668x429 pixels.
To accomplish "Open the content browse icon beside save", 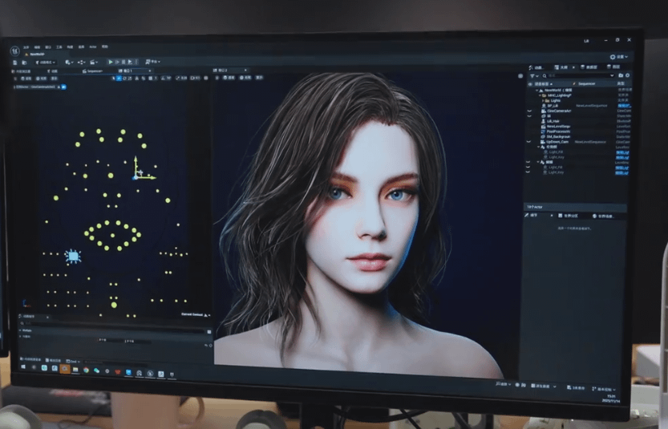I will (x=24, y=63).
